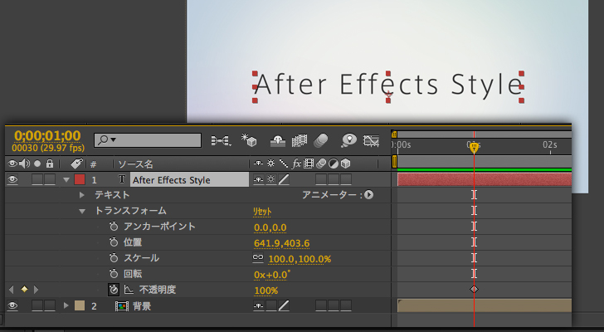Viewport: 604px width, 332px height.
Task: Hide the After Effects Style layer eye
Action: (x=12, y=179)
